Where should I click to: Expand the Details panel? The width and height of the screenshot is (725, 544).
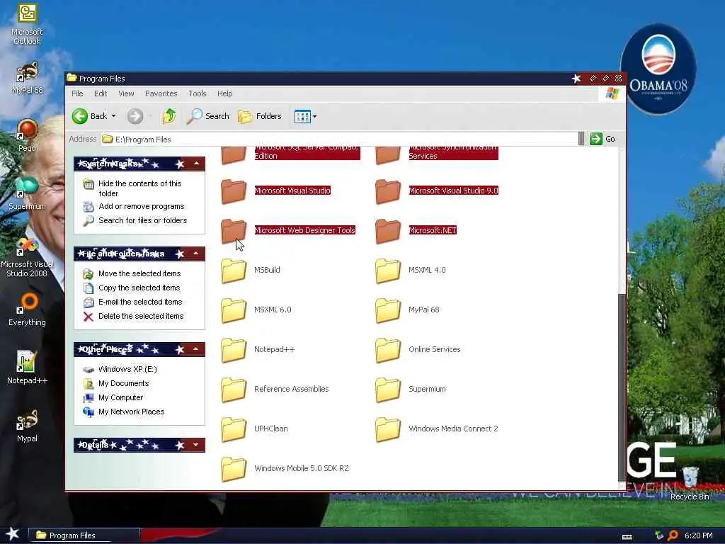(196, 445)
